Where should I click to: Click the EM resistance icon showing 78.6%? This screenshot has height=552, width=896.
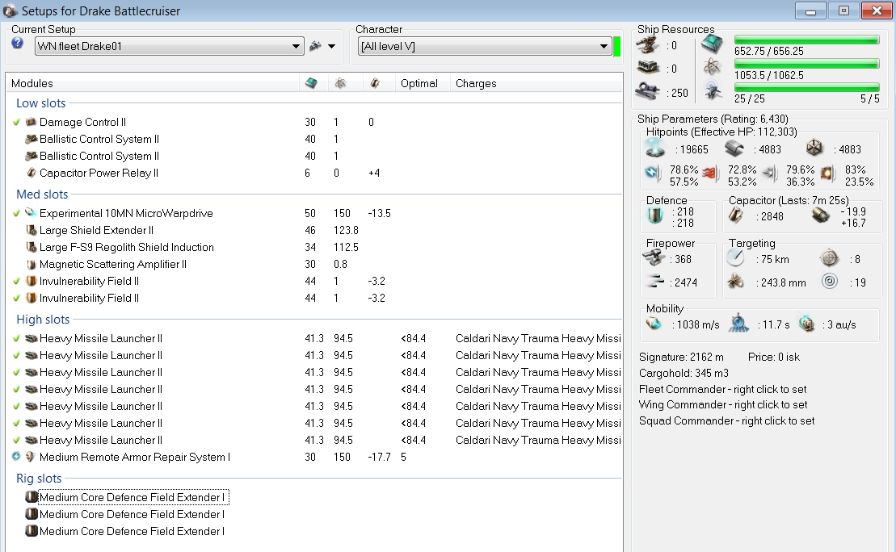tap(653, 173)
